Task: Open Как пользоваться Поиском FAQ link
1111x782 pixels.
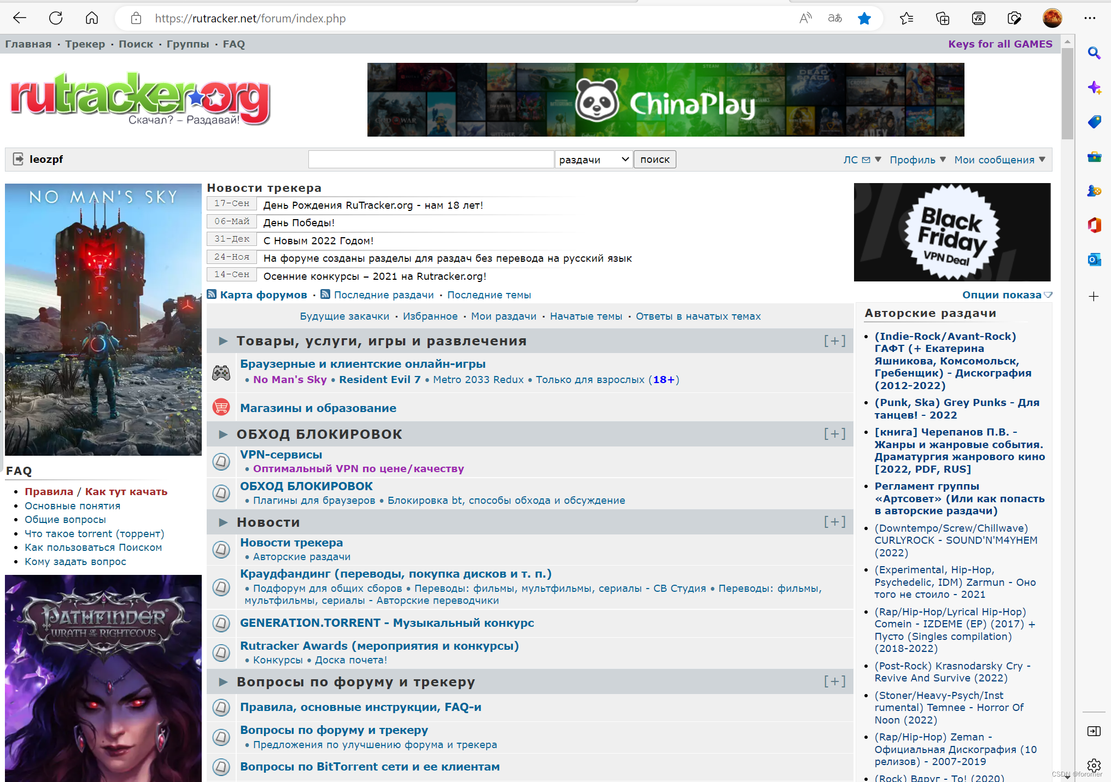Action: [93, 547]
